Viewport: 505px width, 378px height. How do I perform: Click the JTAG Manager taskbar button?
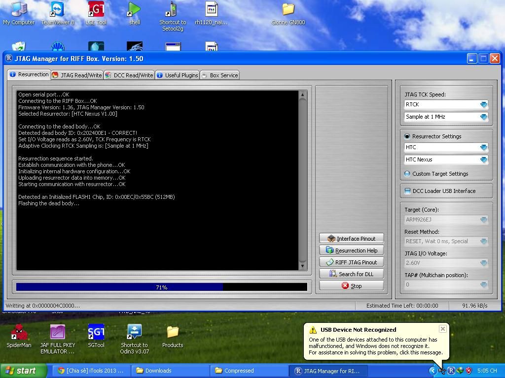pyautogui.click(x=328, y=371)
